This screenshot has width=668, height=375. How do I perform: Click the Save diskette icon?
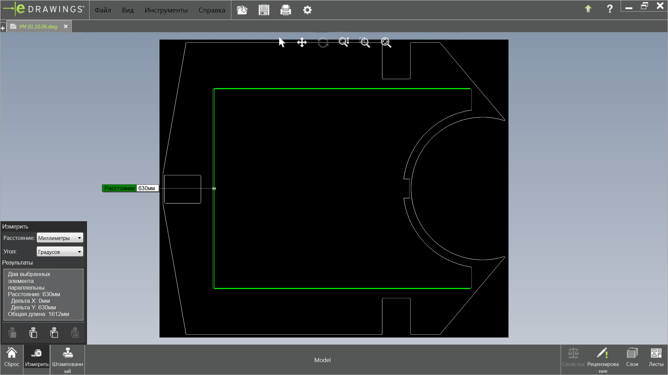point(264,10)
